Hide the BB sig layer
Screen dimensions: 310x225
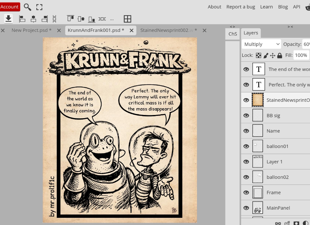(246, 116)
